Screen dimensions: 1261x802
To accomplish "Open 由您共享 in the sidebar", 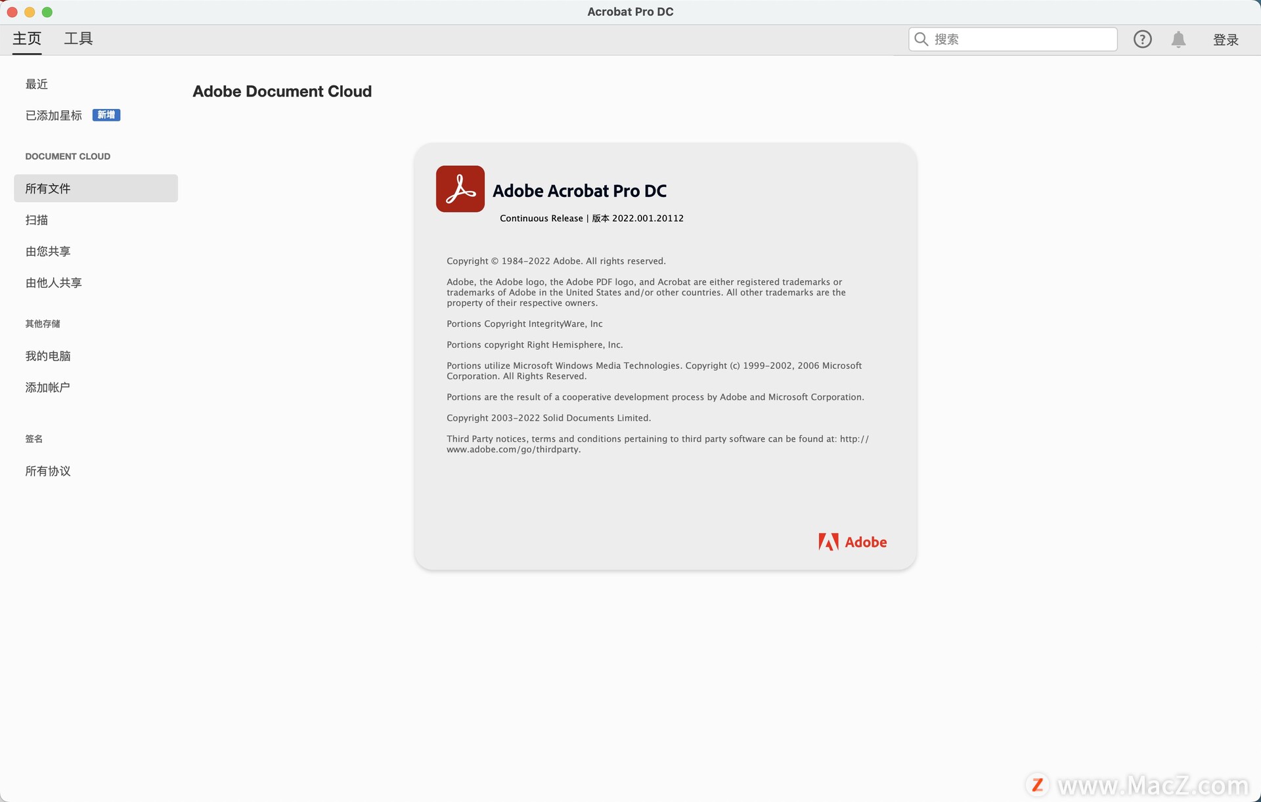I will pyautogui.click(x=48, y=251).
